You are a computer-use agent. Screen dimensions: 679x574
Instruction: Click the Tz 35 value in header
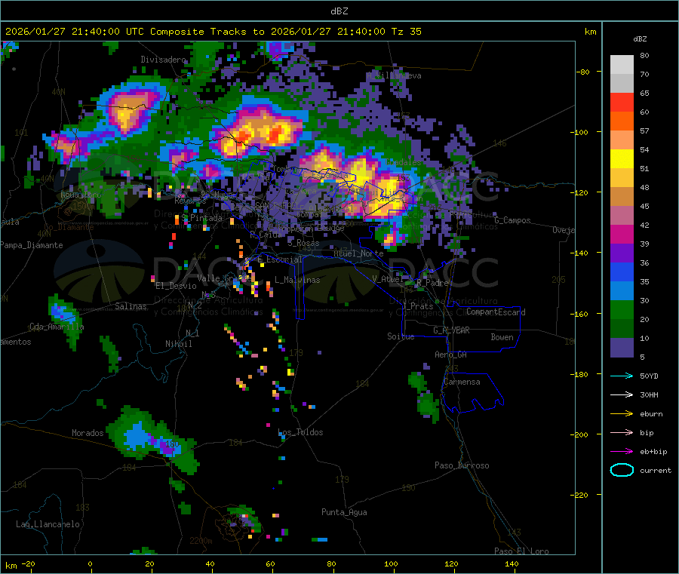pyautogui.click(x=407, y=31)
